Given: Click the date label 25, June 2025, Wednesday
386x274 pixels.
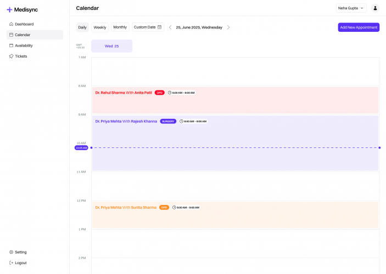Looking at the screenshot, I should tap(199, 27).
